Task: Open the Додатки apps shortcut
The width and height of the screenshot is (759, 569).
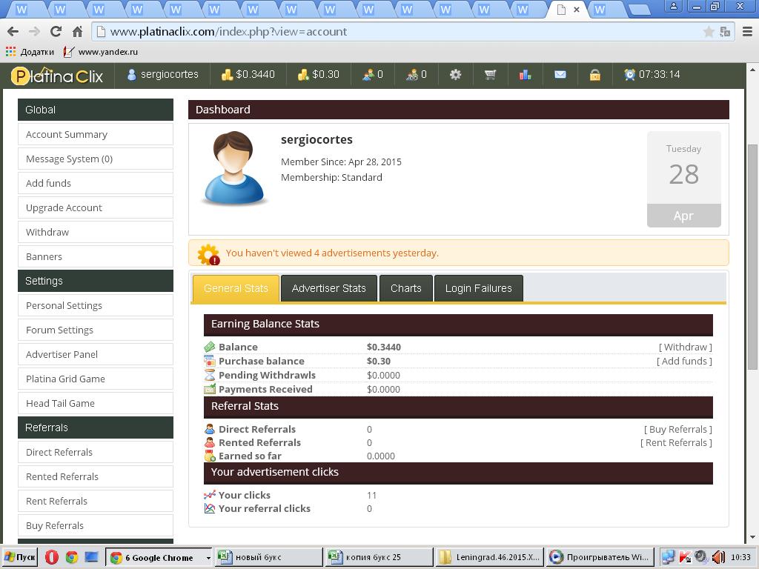Action: pos(30,52)
